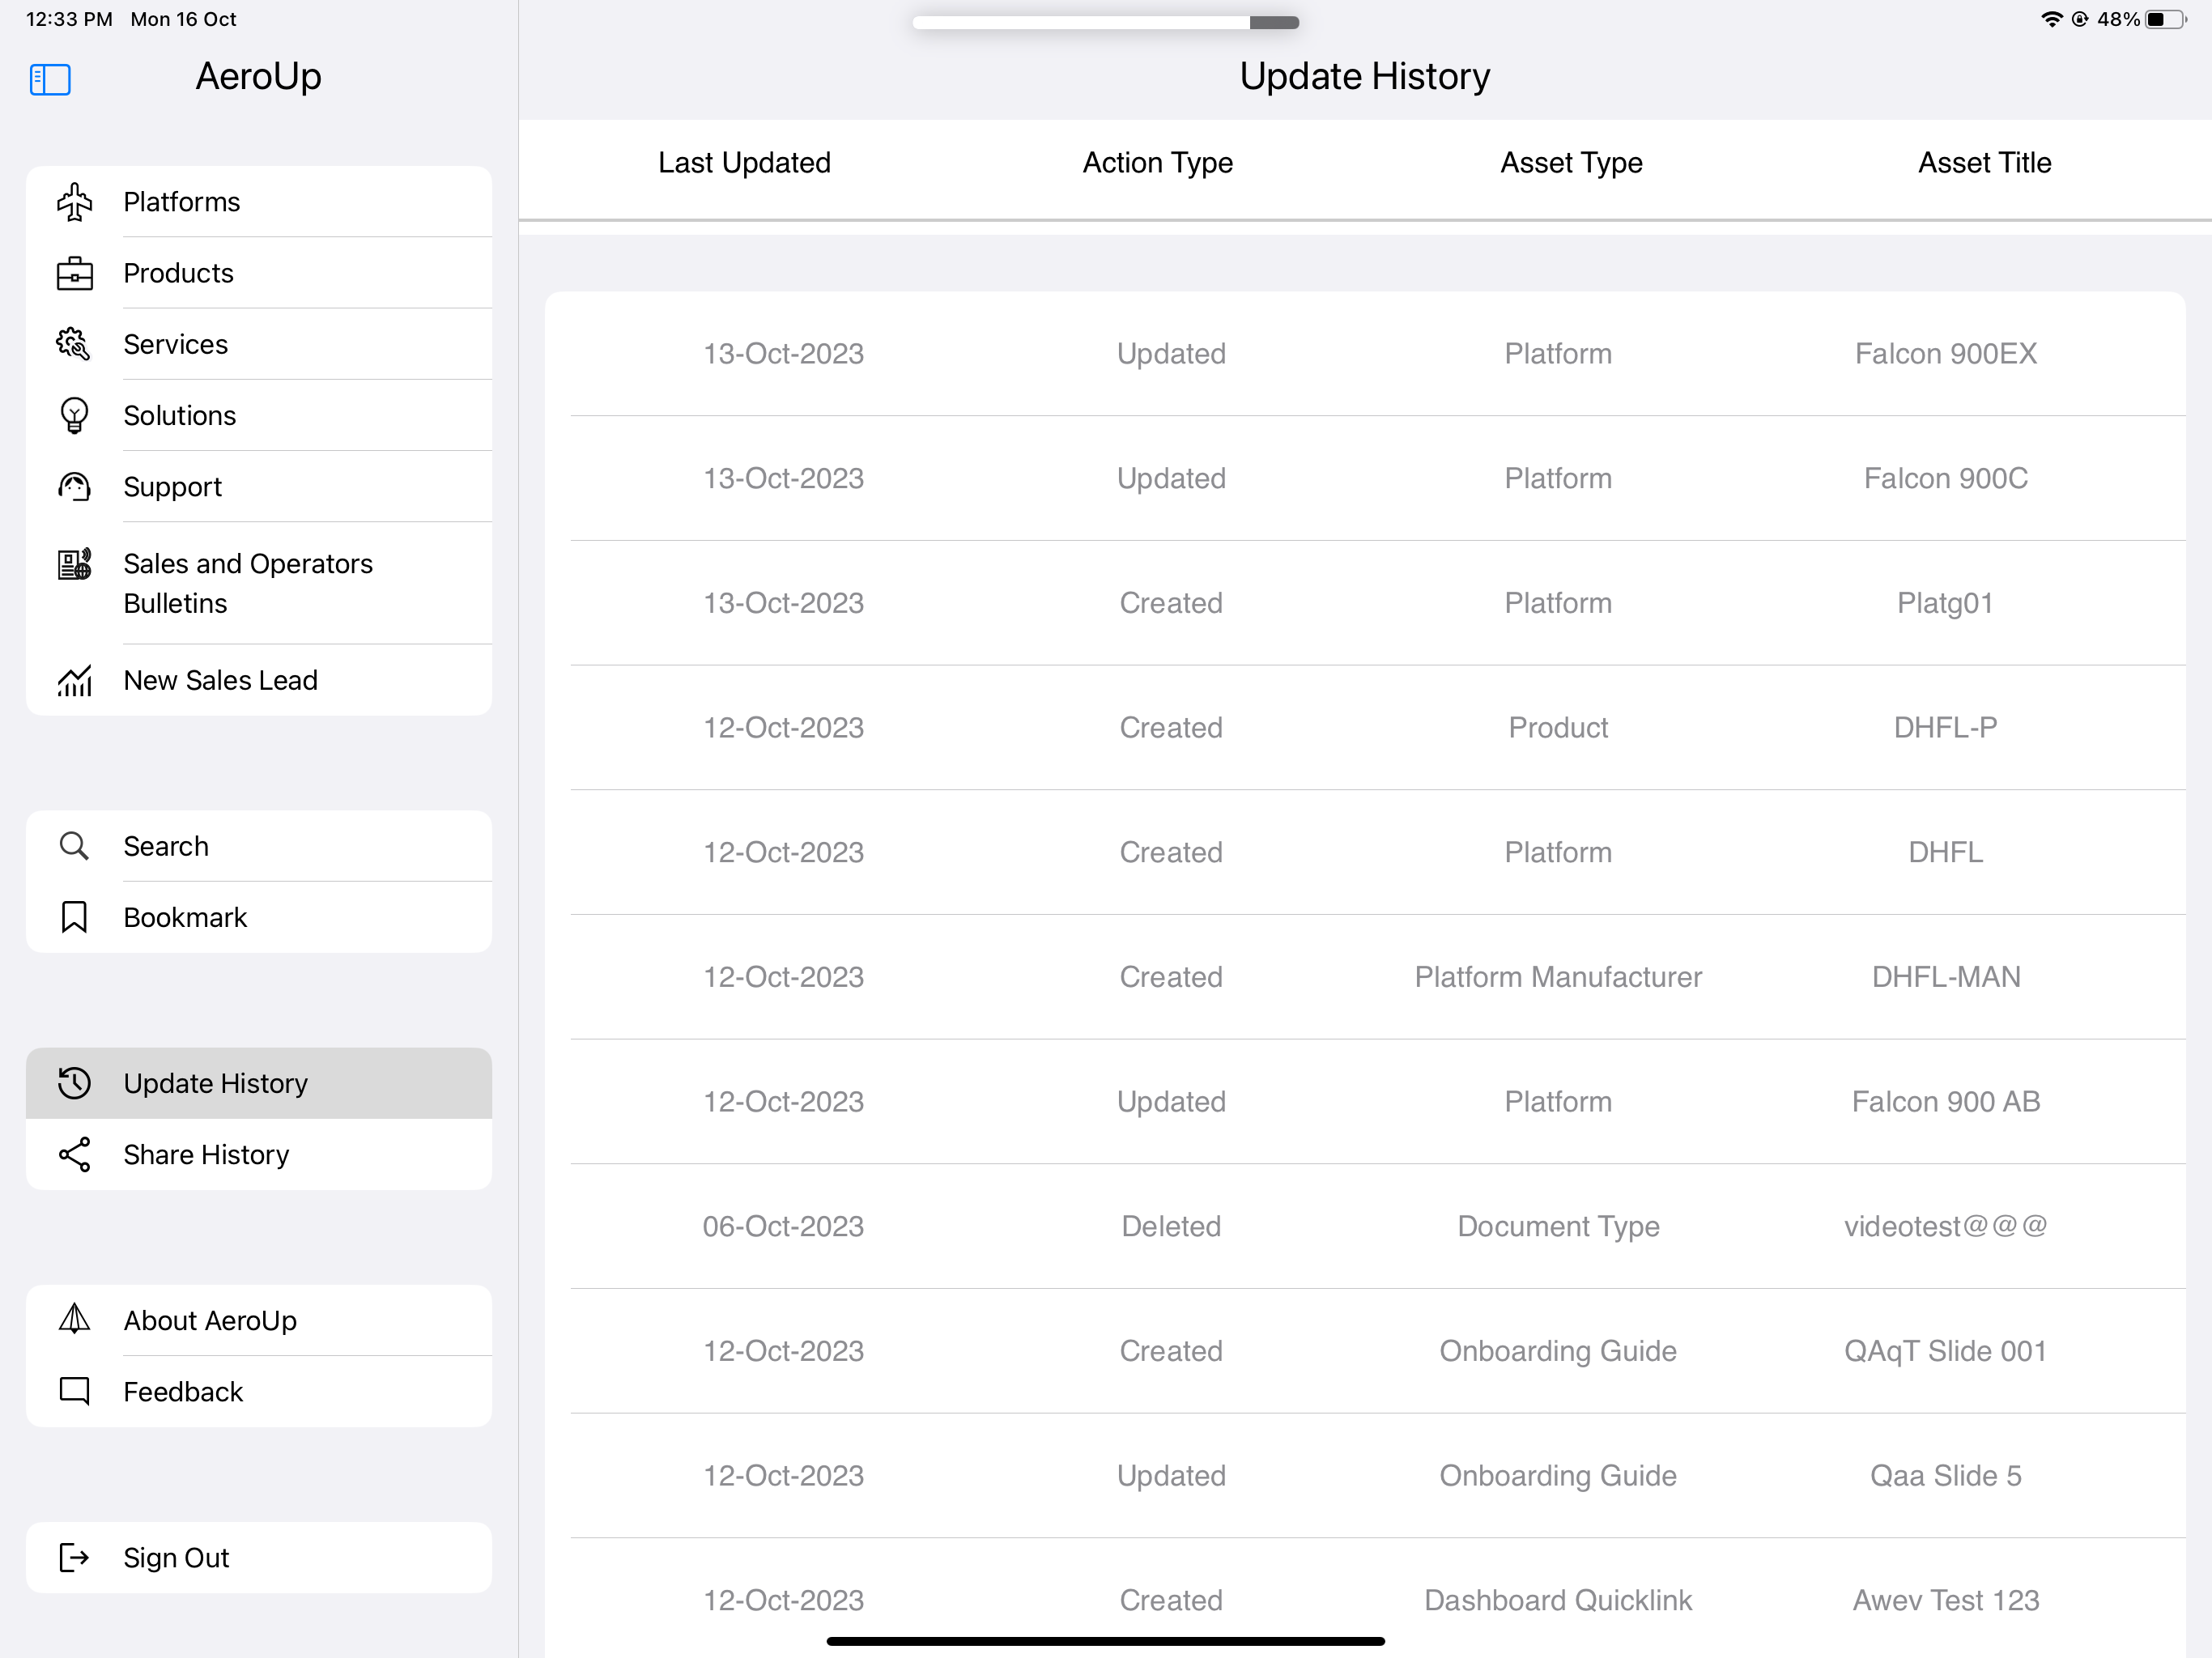This screenshot has width=2212, height=1658.
Task: Open the Feedback option
Action: pyautogui.click(x=183, y=1391)
